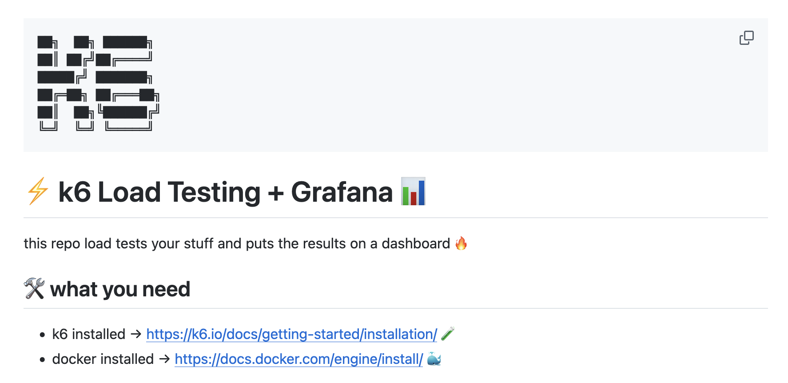Click the word Grafana in the title

[342, 192]
